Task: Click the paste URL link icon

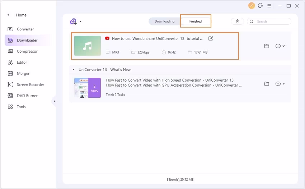Action: 73,21
